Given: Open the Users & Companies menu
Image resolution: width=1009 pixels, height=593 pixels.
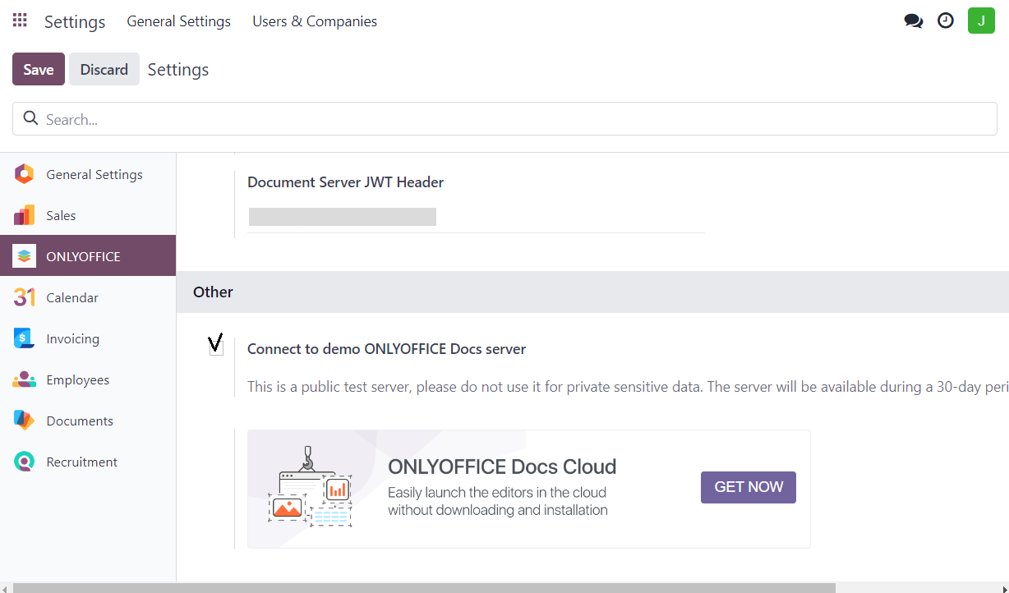Looking at the screenshot, I should tap(315, 21).
